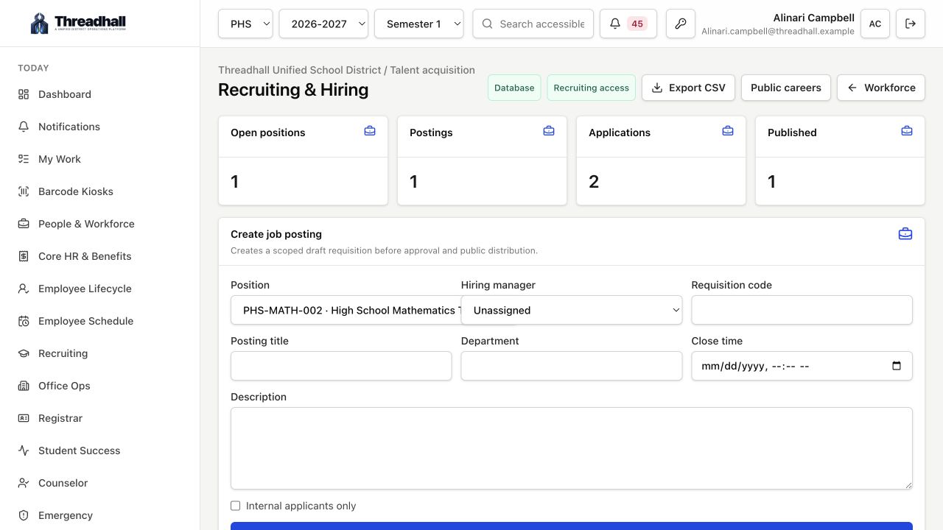Click the Core HR & Benefits icon
The image size is (943, 530).
point(24,256)
